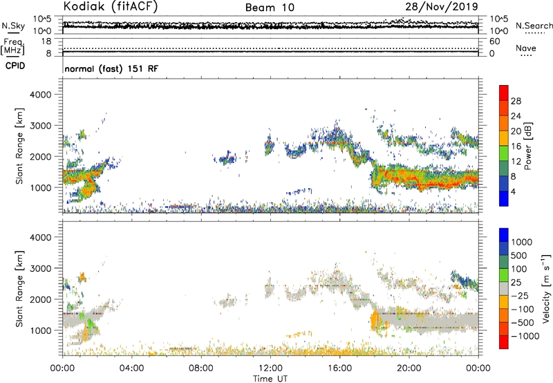Click the "Kodiak (fitACF)" plot title
The width and height of the screenshot is (553, 383).
111,6
